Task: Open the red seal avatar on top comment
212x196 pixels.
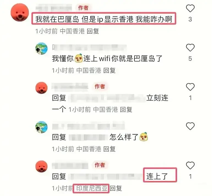Action: [20, 12]
